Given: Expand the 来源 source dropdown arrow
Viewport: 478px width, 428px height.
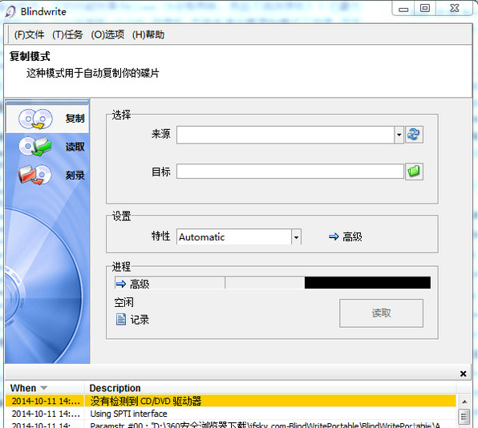Looking at the screenshot, I should (x=399, y=135).
